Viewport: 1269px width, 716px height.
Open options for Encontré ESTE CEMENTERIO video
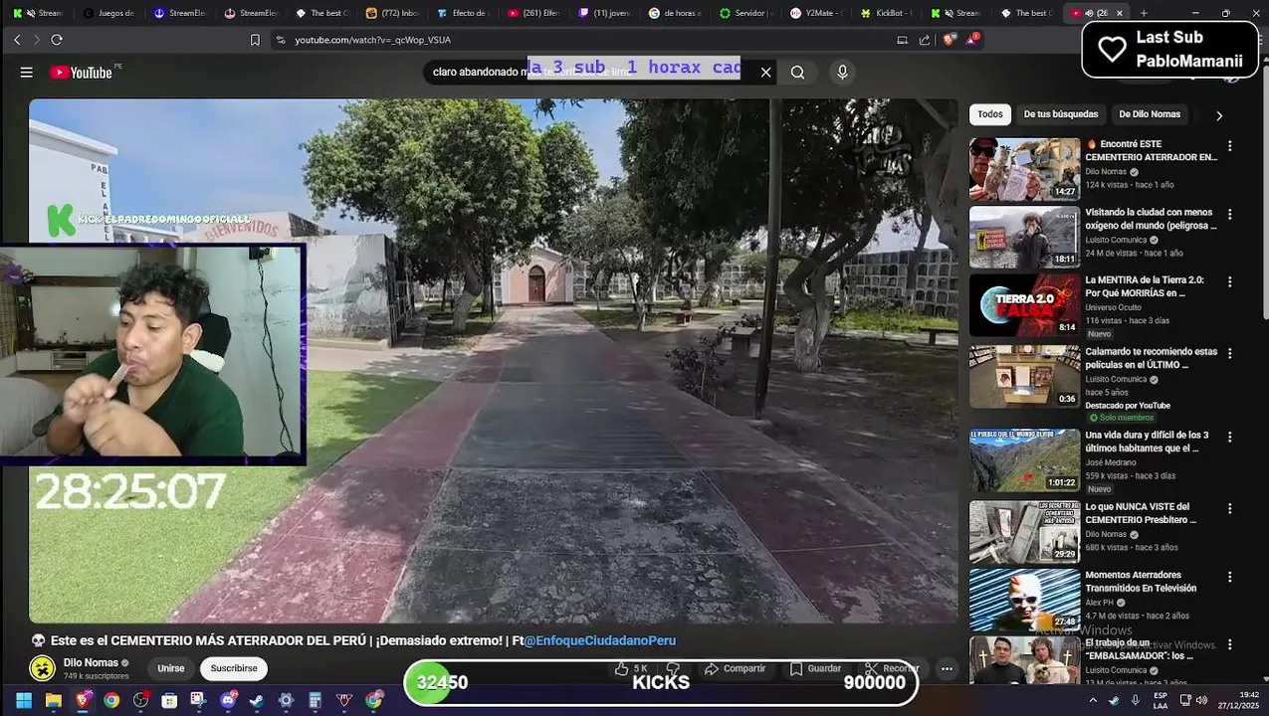pos(1229,146)
